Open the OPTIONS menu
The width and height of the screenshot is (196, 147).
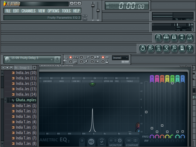click(x=53, y=11)
